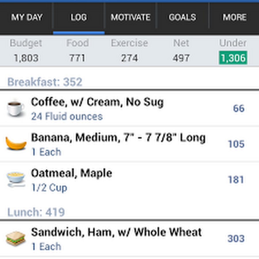Tap the green 1,306 Under badge

[x=233, y=58]
